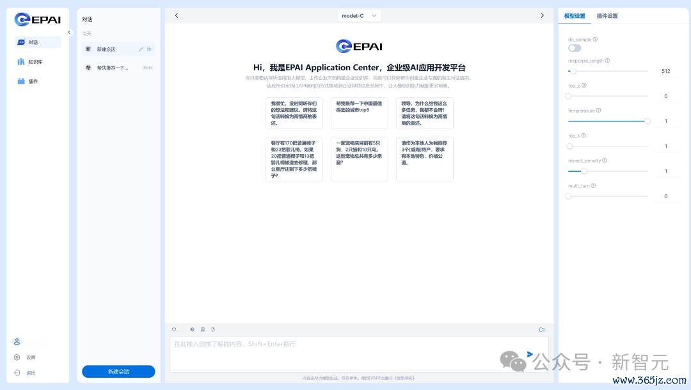Click the repeat_penalty value field
The image size is (691, 390).
click(x=666, y=171)
